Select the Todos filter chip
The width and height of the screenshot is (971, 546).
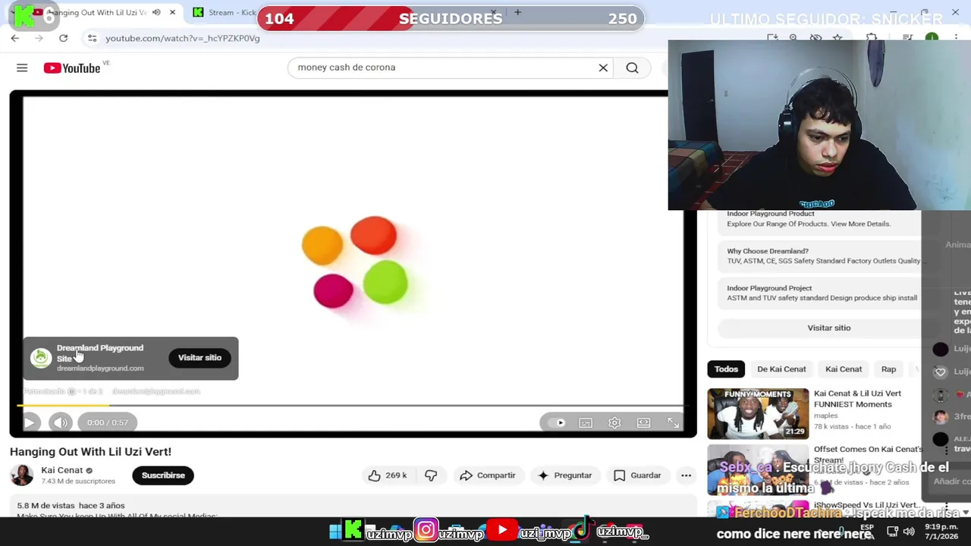tap(726, 369)
